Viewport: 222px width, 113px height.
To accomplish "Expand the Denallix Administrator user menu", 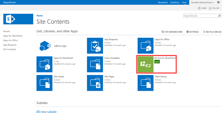I will (202, 2).
